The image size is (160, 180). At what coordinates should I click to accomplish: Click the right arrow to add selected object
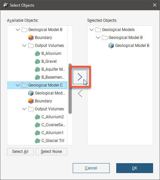[x=80, y=77]
